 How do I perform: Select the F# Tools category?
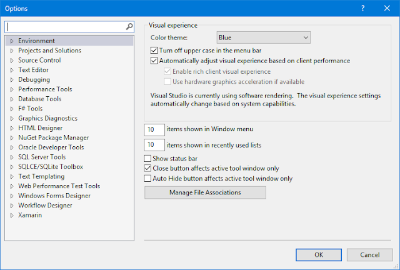[31, 109]
